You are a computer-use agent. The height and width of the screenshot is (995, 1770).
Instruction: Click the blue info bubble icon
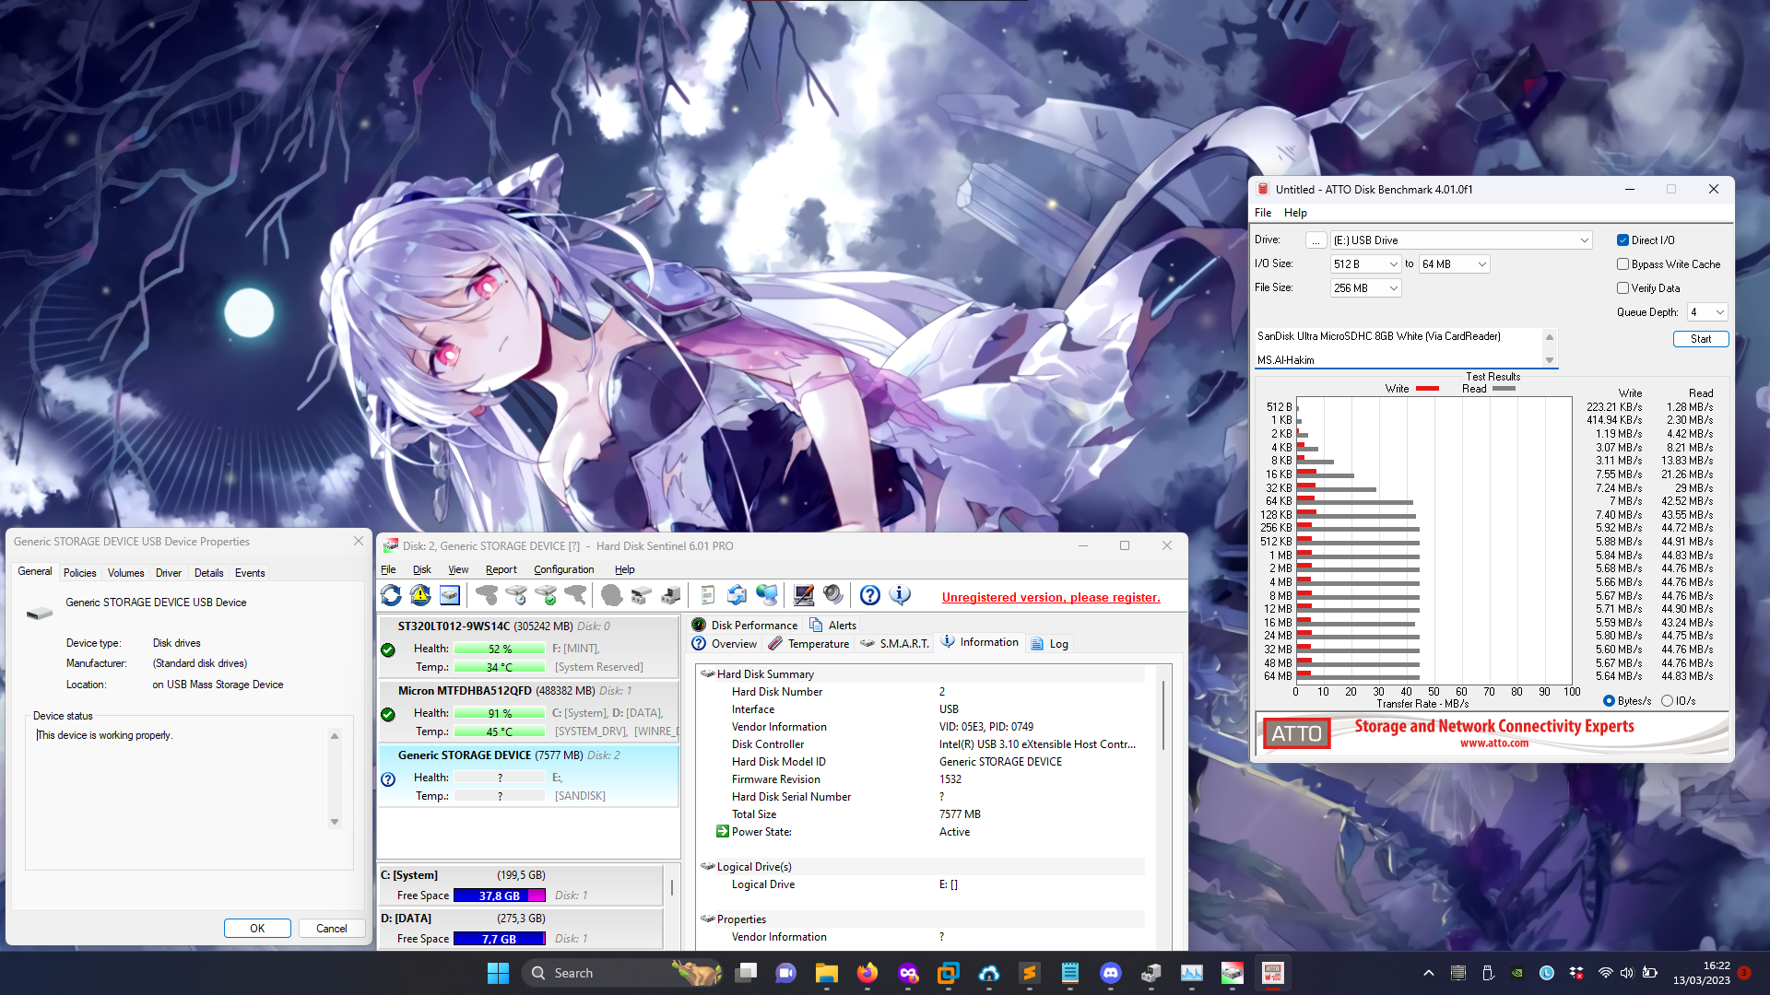pyautogui.click(x=900, y=596)
